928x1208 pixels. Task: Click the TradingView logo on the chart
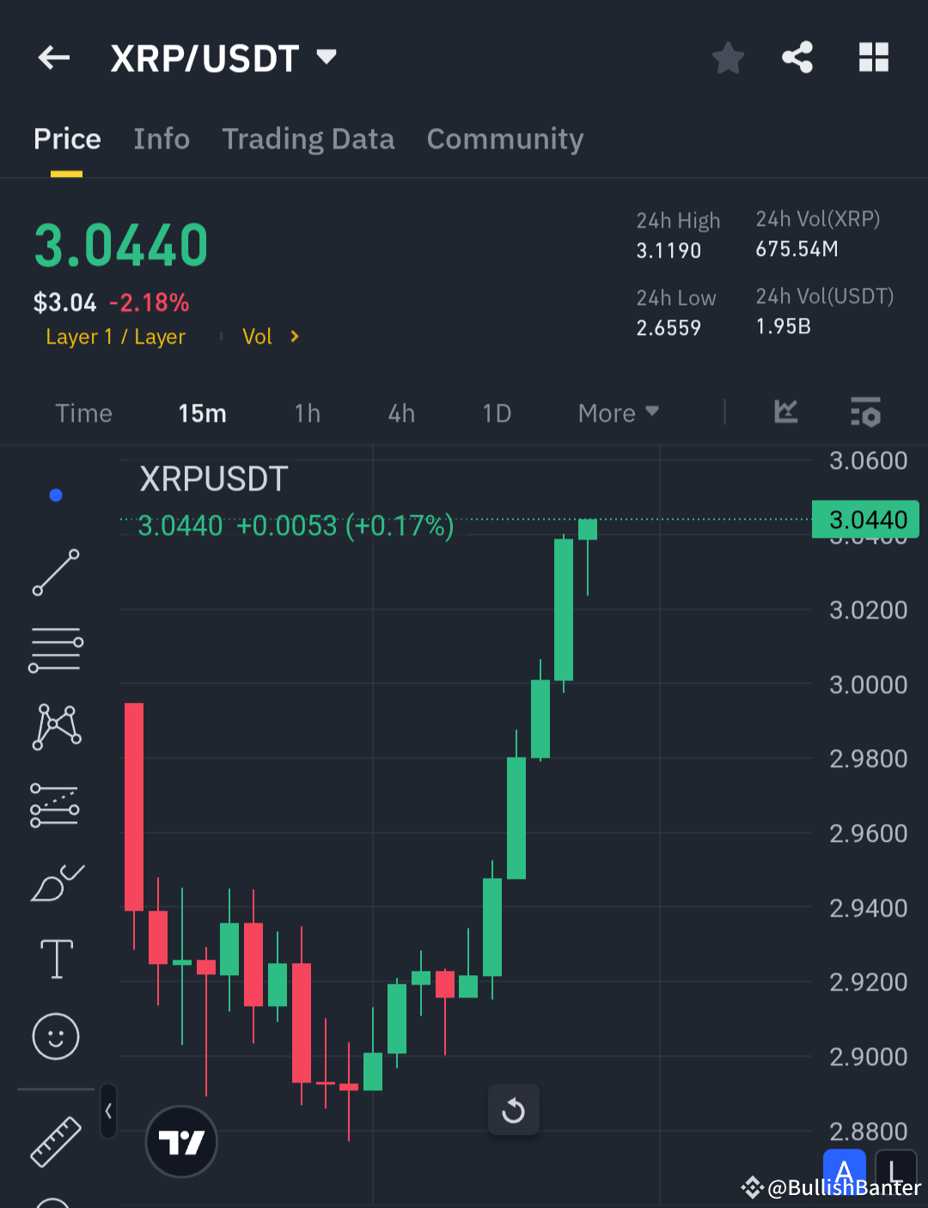[181, 1141]
